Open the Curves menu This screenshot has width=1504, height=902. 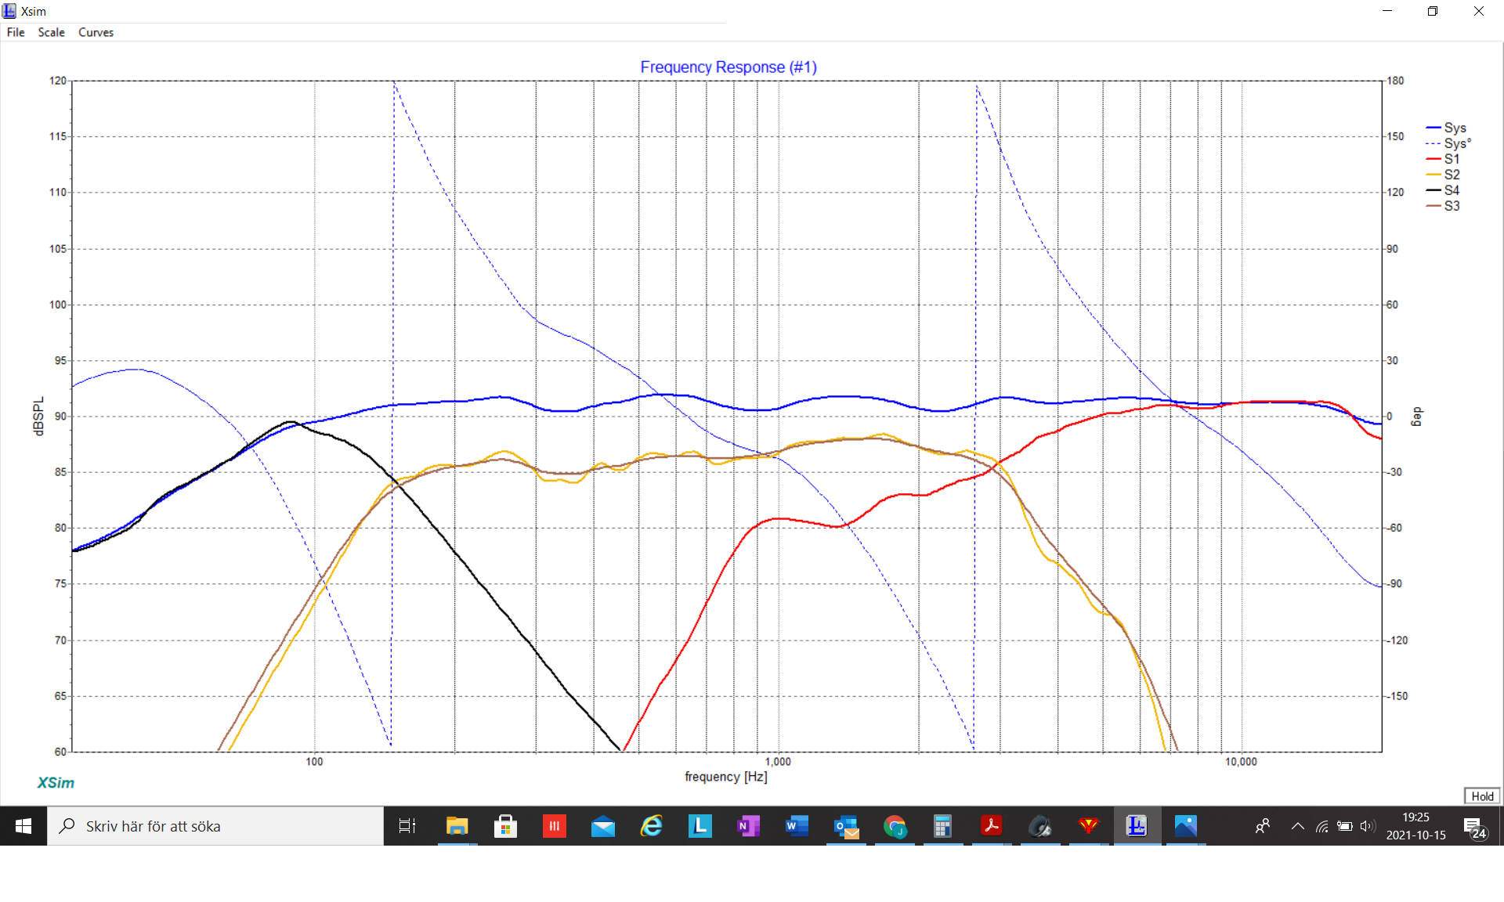96,32
